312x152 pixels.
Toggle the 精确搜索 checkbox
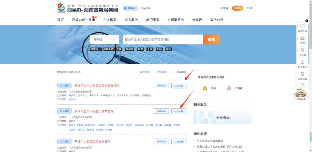pos(174,72)
